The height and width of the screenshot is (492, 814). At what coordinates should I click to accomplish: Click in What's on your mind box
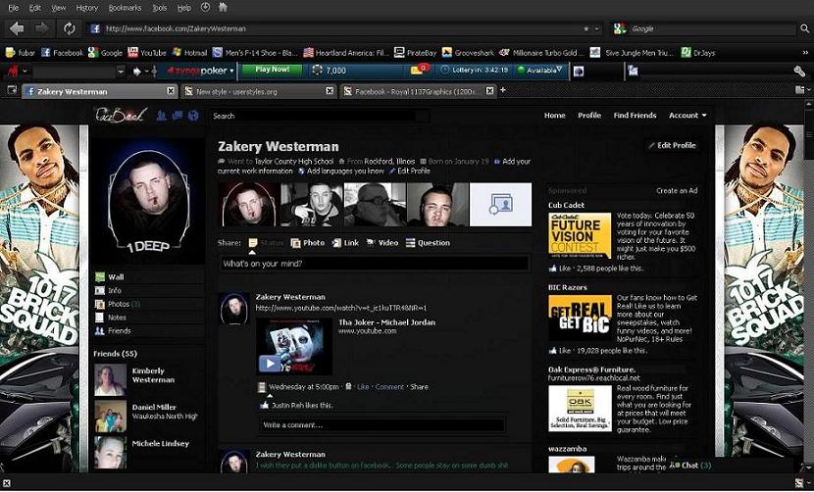375,264
